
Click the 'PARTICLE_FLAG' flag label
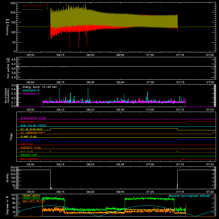pyautogui.click(x=31, y=148)
